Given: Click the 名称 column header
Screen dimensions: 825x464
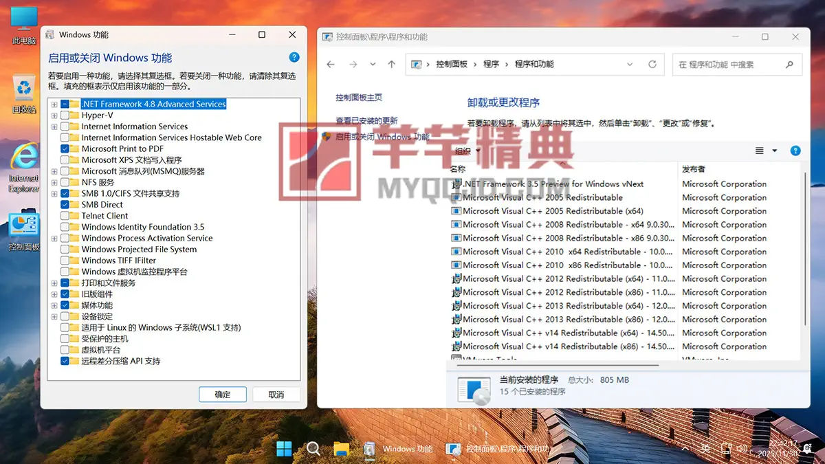Looking at the screenshot, I should [458, 169].
